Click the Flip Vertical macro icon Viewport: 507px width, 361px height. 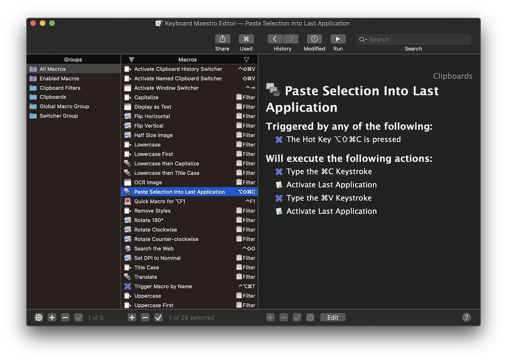click(128, 126)
